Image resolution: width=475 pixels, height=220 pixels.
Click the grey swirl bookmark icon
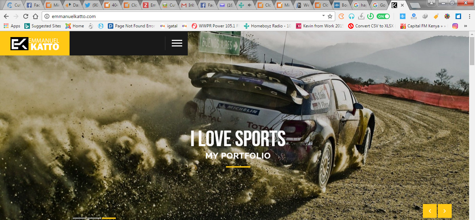[x=91, y=26]
